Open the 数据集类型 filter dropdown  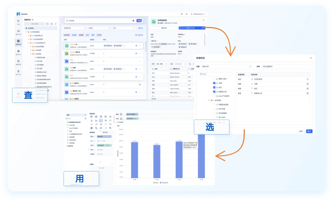74,28
